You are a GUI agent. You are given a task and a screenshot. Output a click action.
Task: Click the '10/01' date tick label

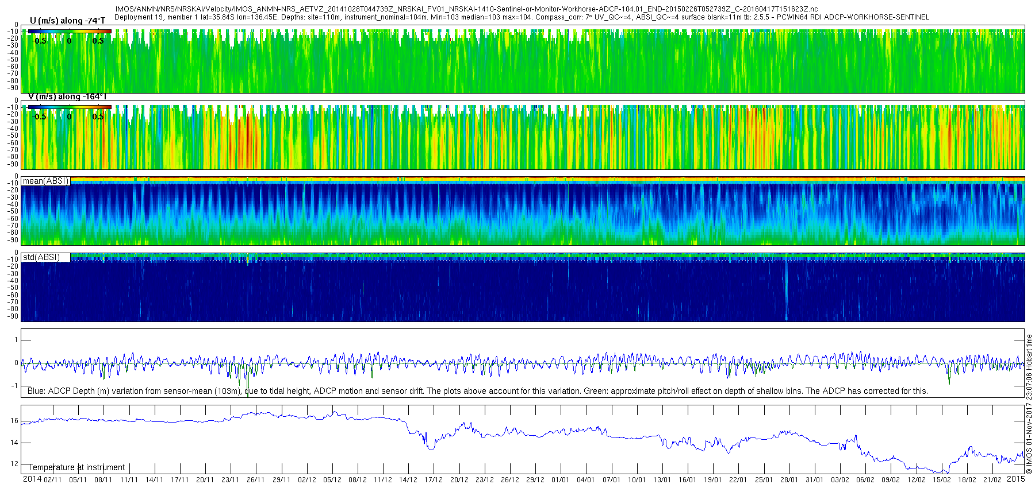point(637,480)
